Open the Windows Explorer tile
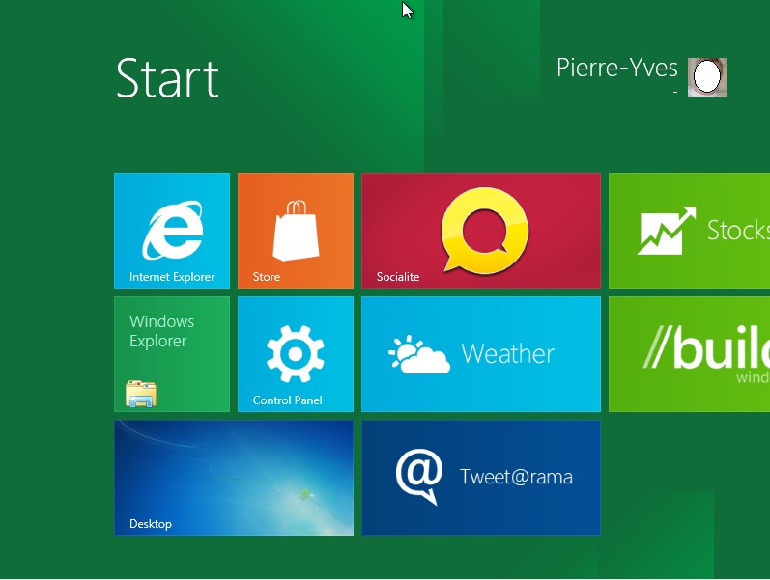Image resolution: width=770 pixels, height=580 pixels. (172, 354)
